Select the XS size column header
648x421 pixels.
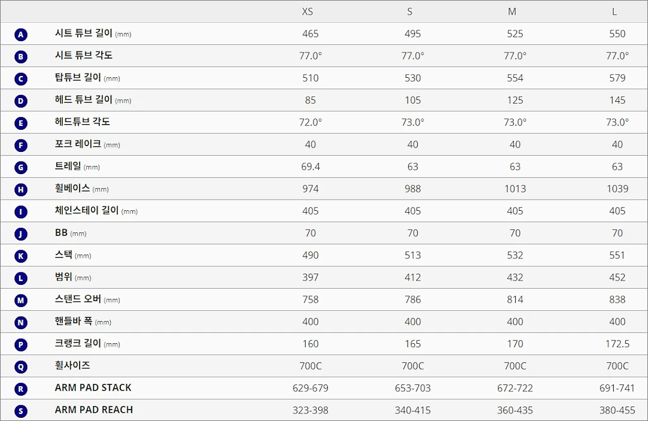pyautogui.click(x=308, y=11)
